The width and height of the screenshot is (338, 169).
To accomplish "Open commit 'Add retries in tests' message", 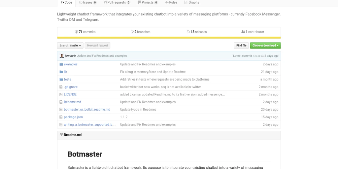I will [x=165, y=79].
